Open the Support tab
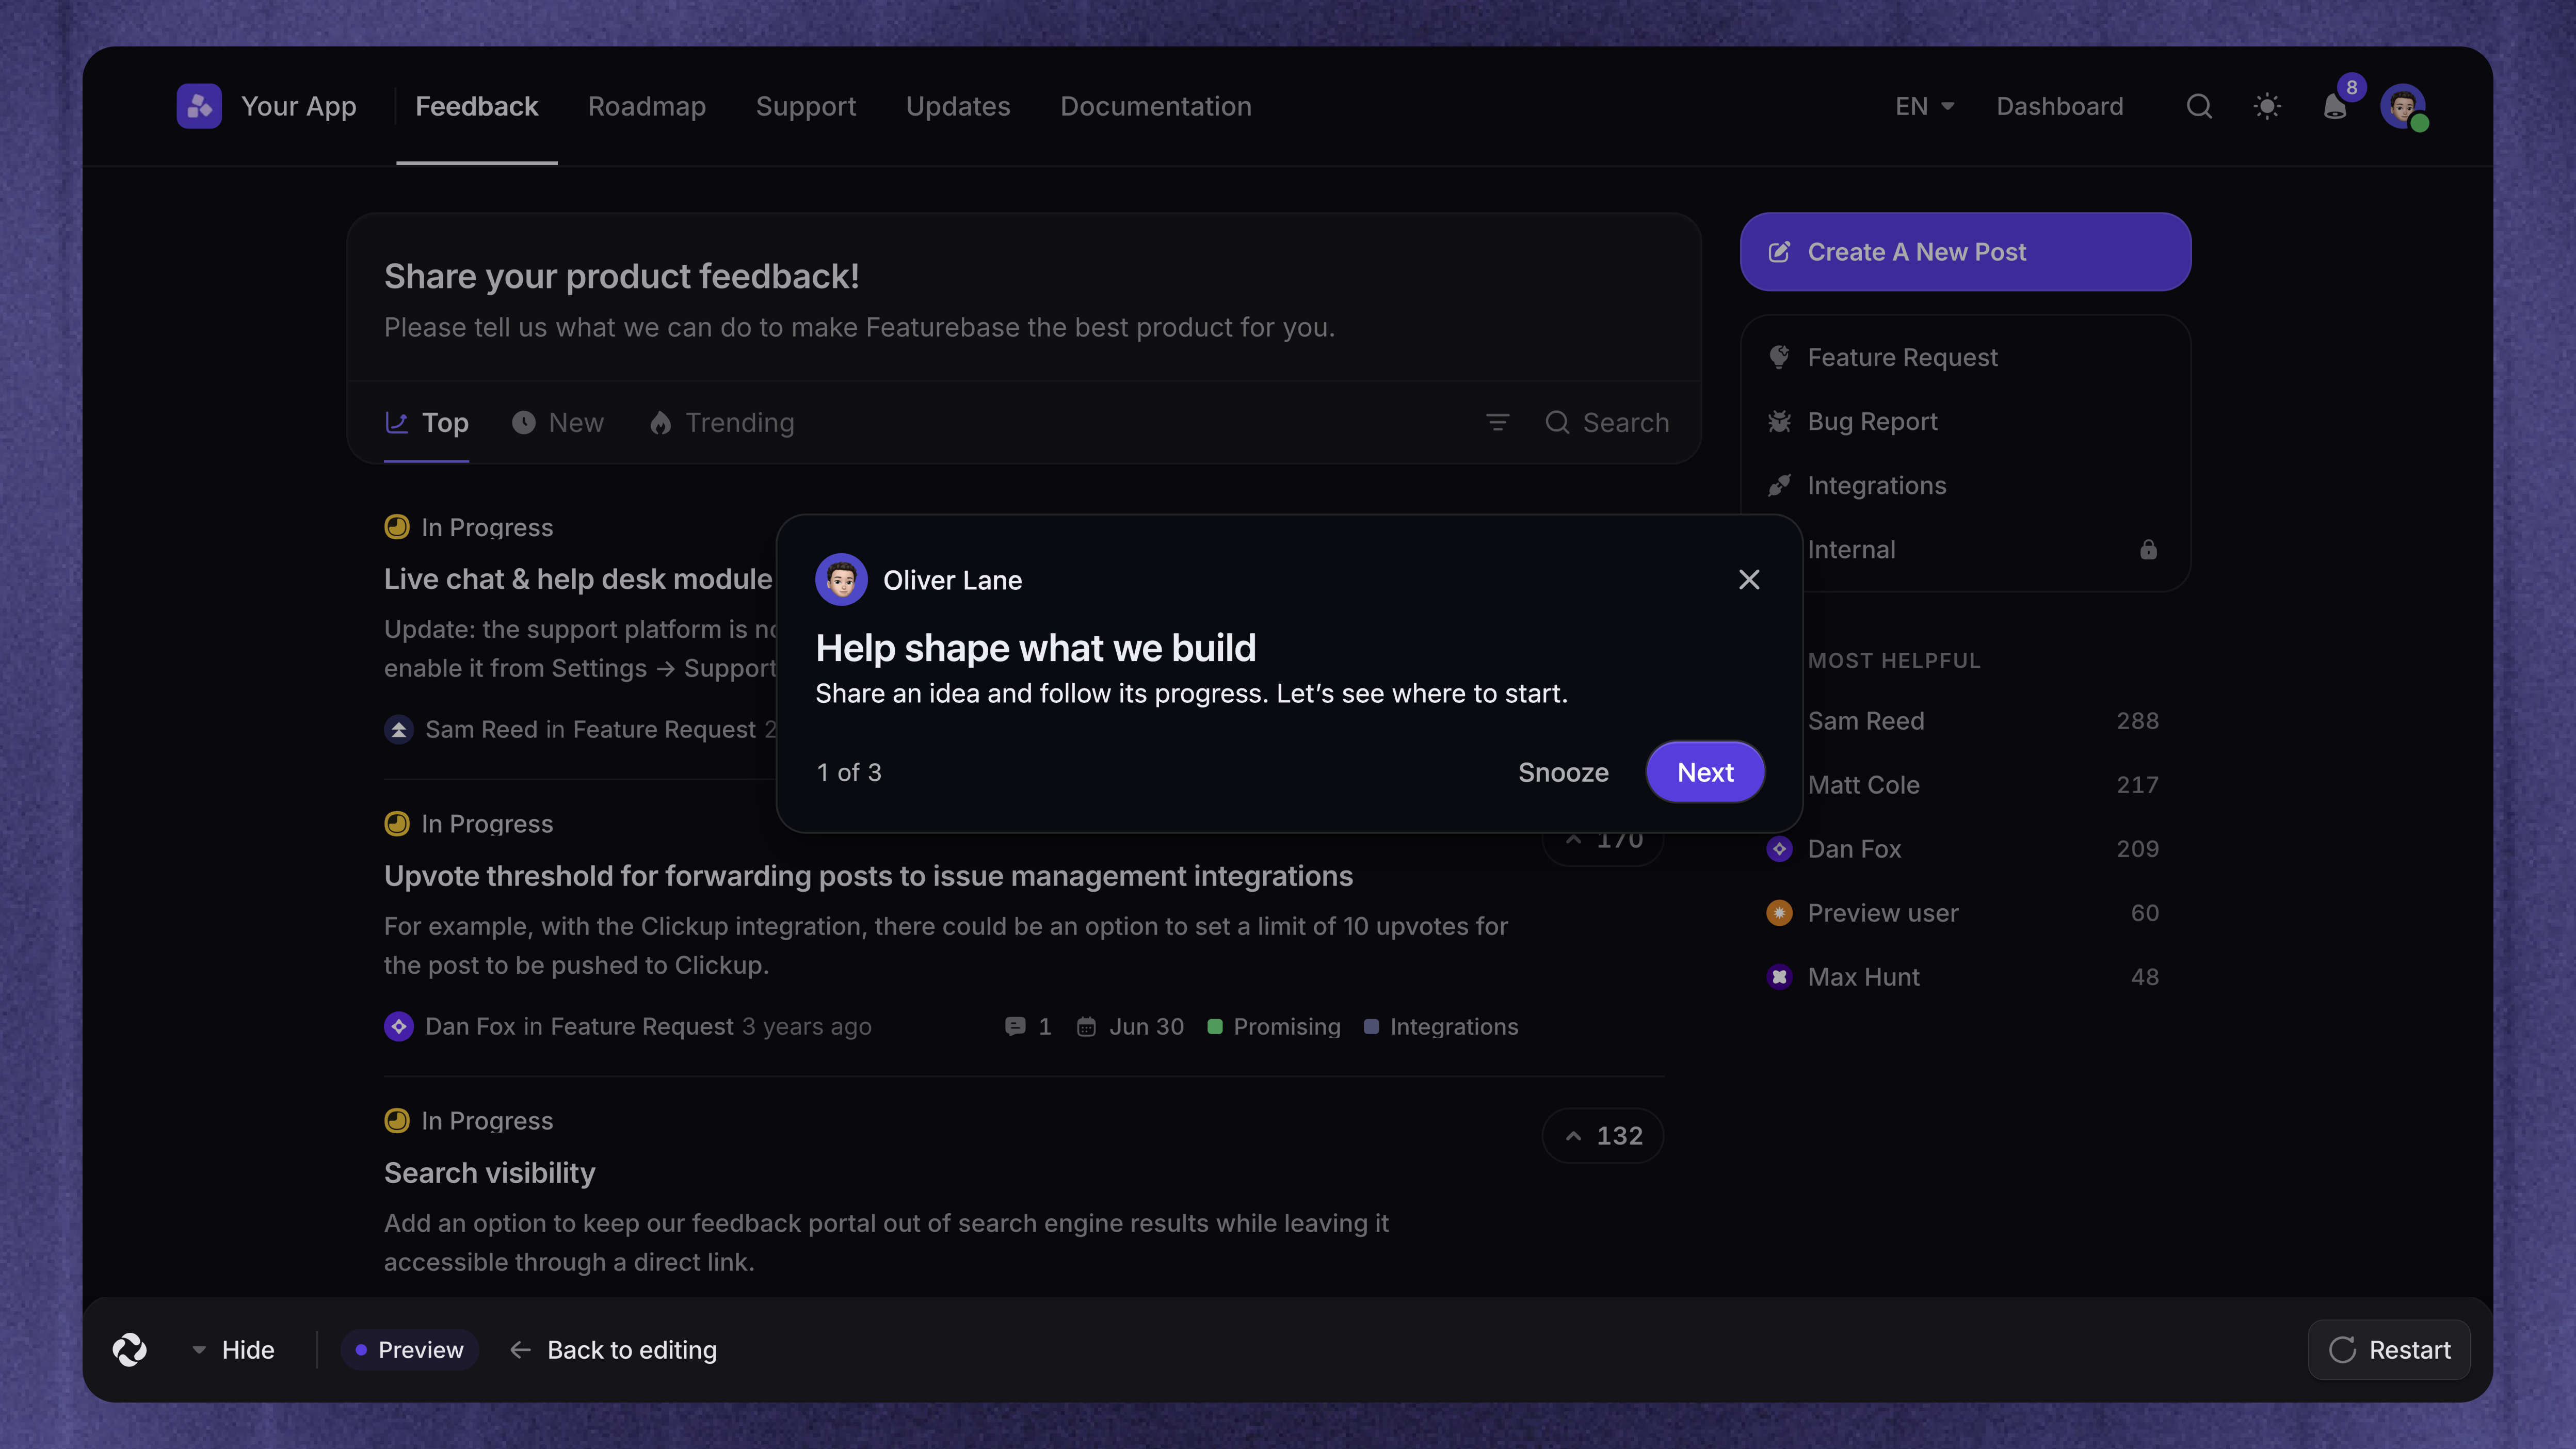 point(805,106)
